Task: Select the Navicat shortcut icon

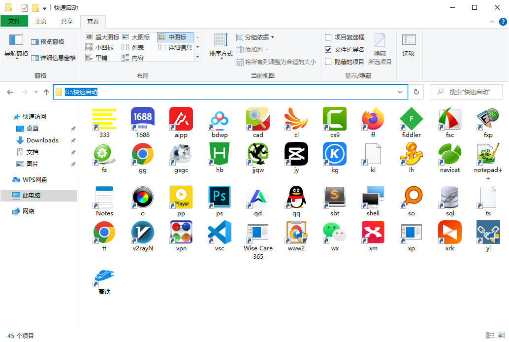Action: (450, 155)
